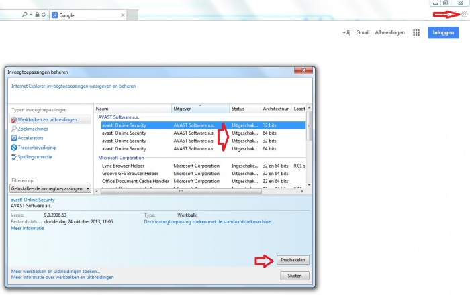Select the highlighted avast! Online Security 32 bits row
The width and height of the screenshot is (470, 295).
pos(203,125)
